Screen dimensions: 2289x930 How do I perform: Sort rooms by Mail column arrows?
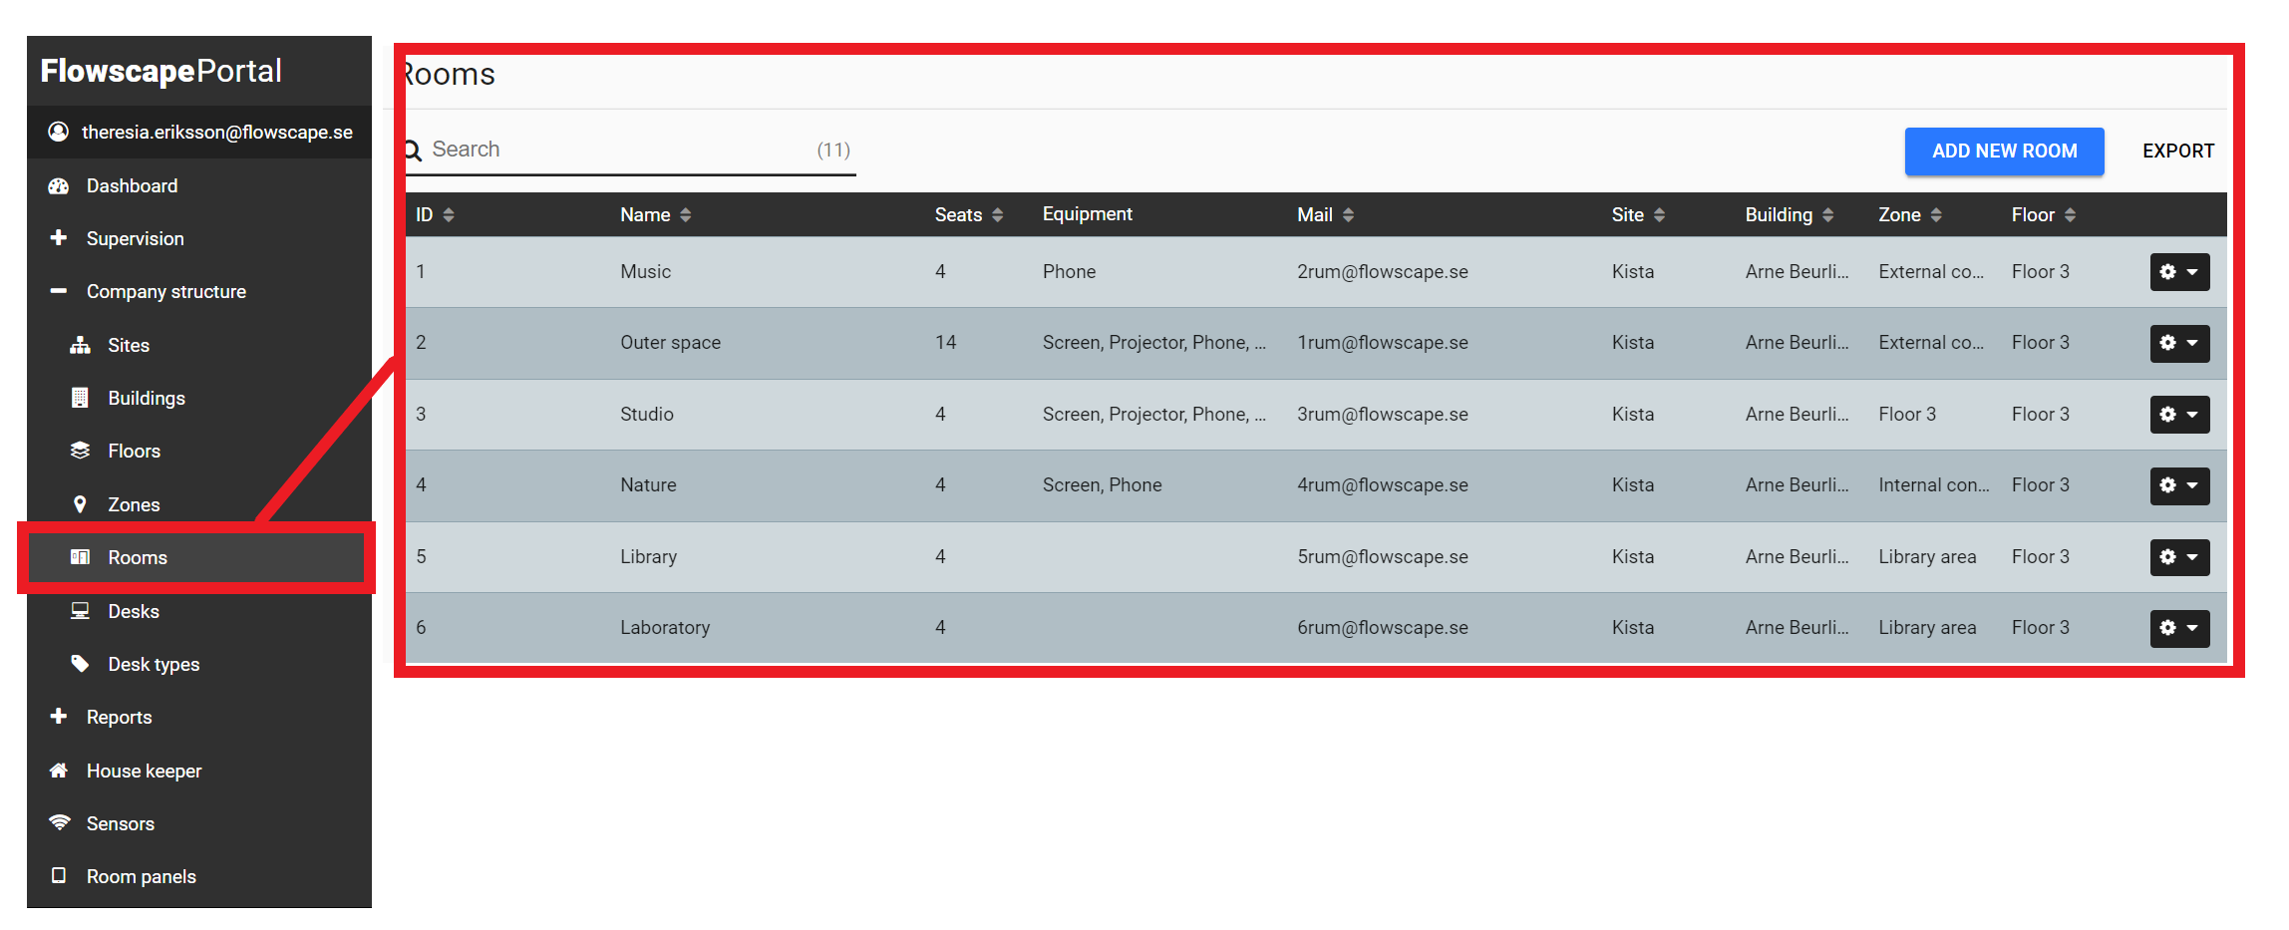1348,214
